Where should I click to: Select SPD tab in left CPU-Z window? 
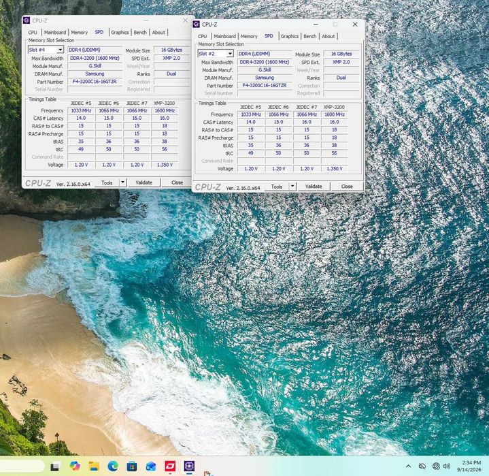[x=99, y=32]
